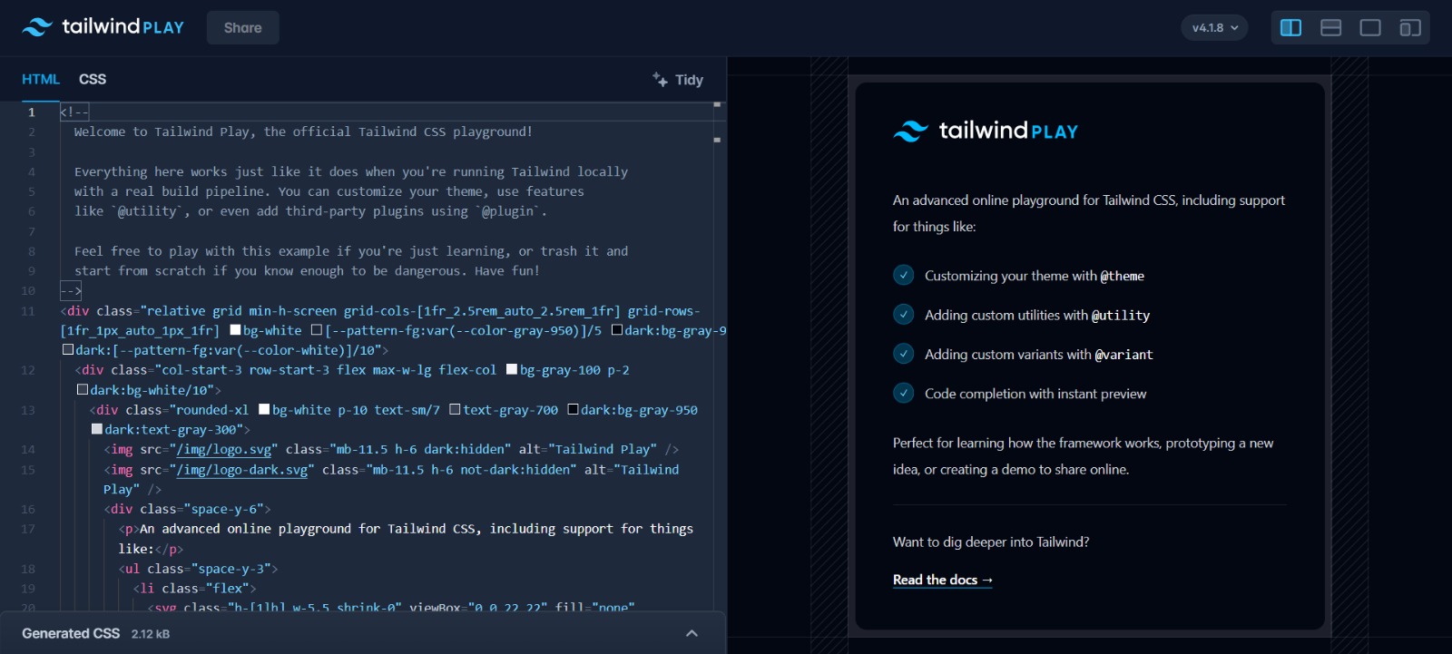Click 'Adding custom utilities with @utility' text

click(x=1037, y=315)
